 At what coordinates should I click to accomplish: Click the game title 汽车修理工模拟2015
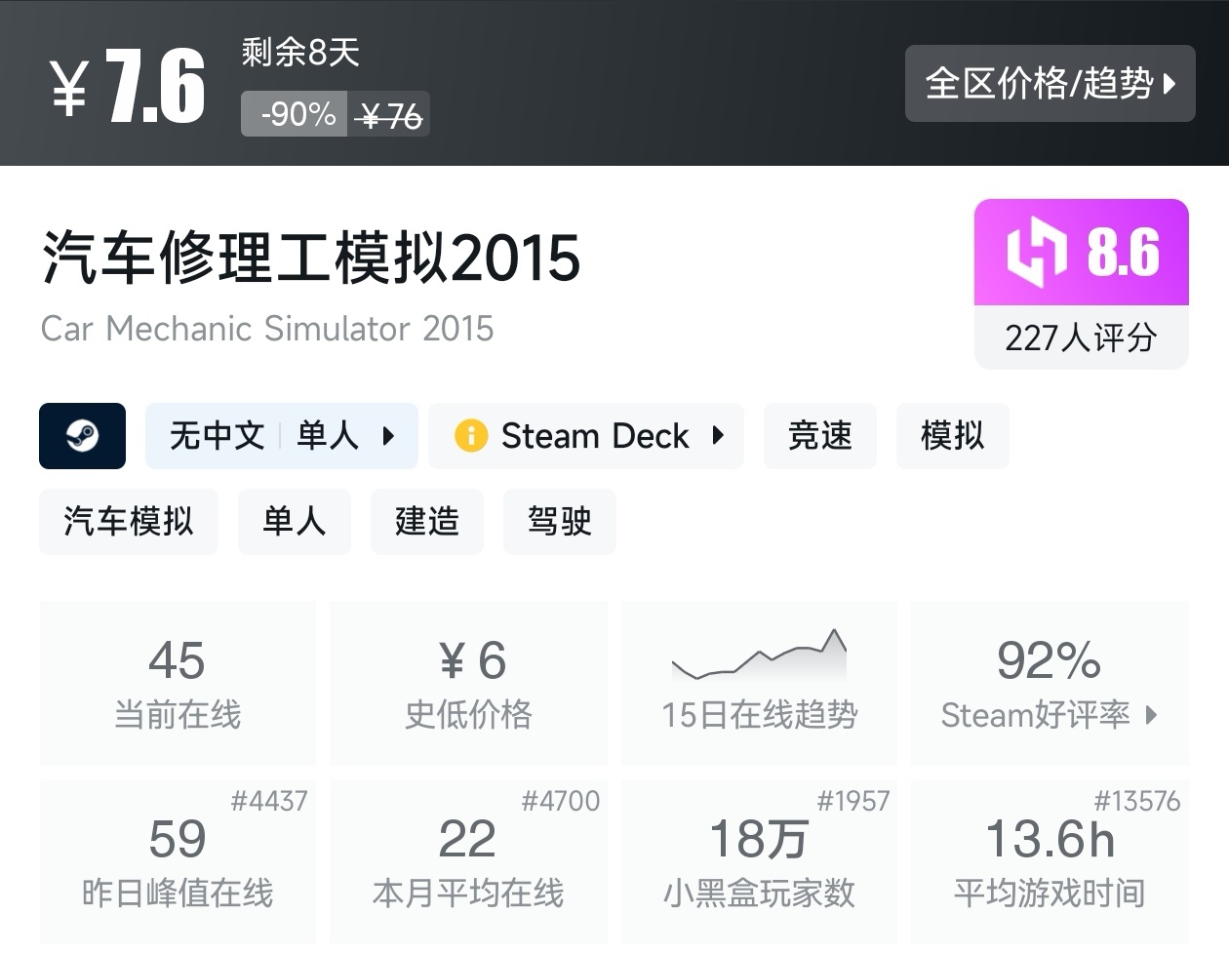tap(310, 258)
